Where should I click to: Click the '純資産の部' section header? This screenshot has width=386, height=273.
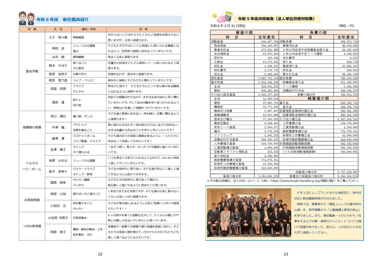click(318, 98)
